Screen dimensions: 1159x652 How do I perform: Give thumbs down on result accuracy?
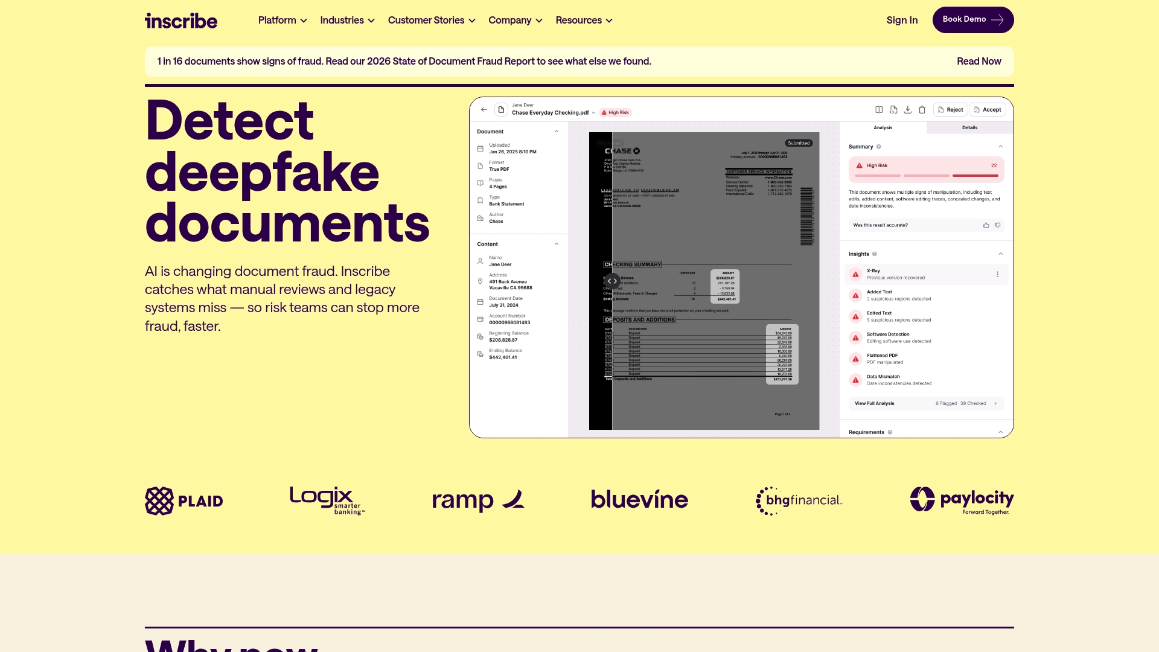(x=997, y=225)
